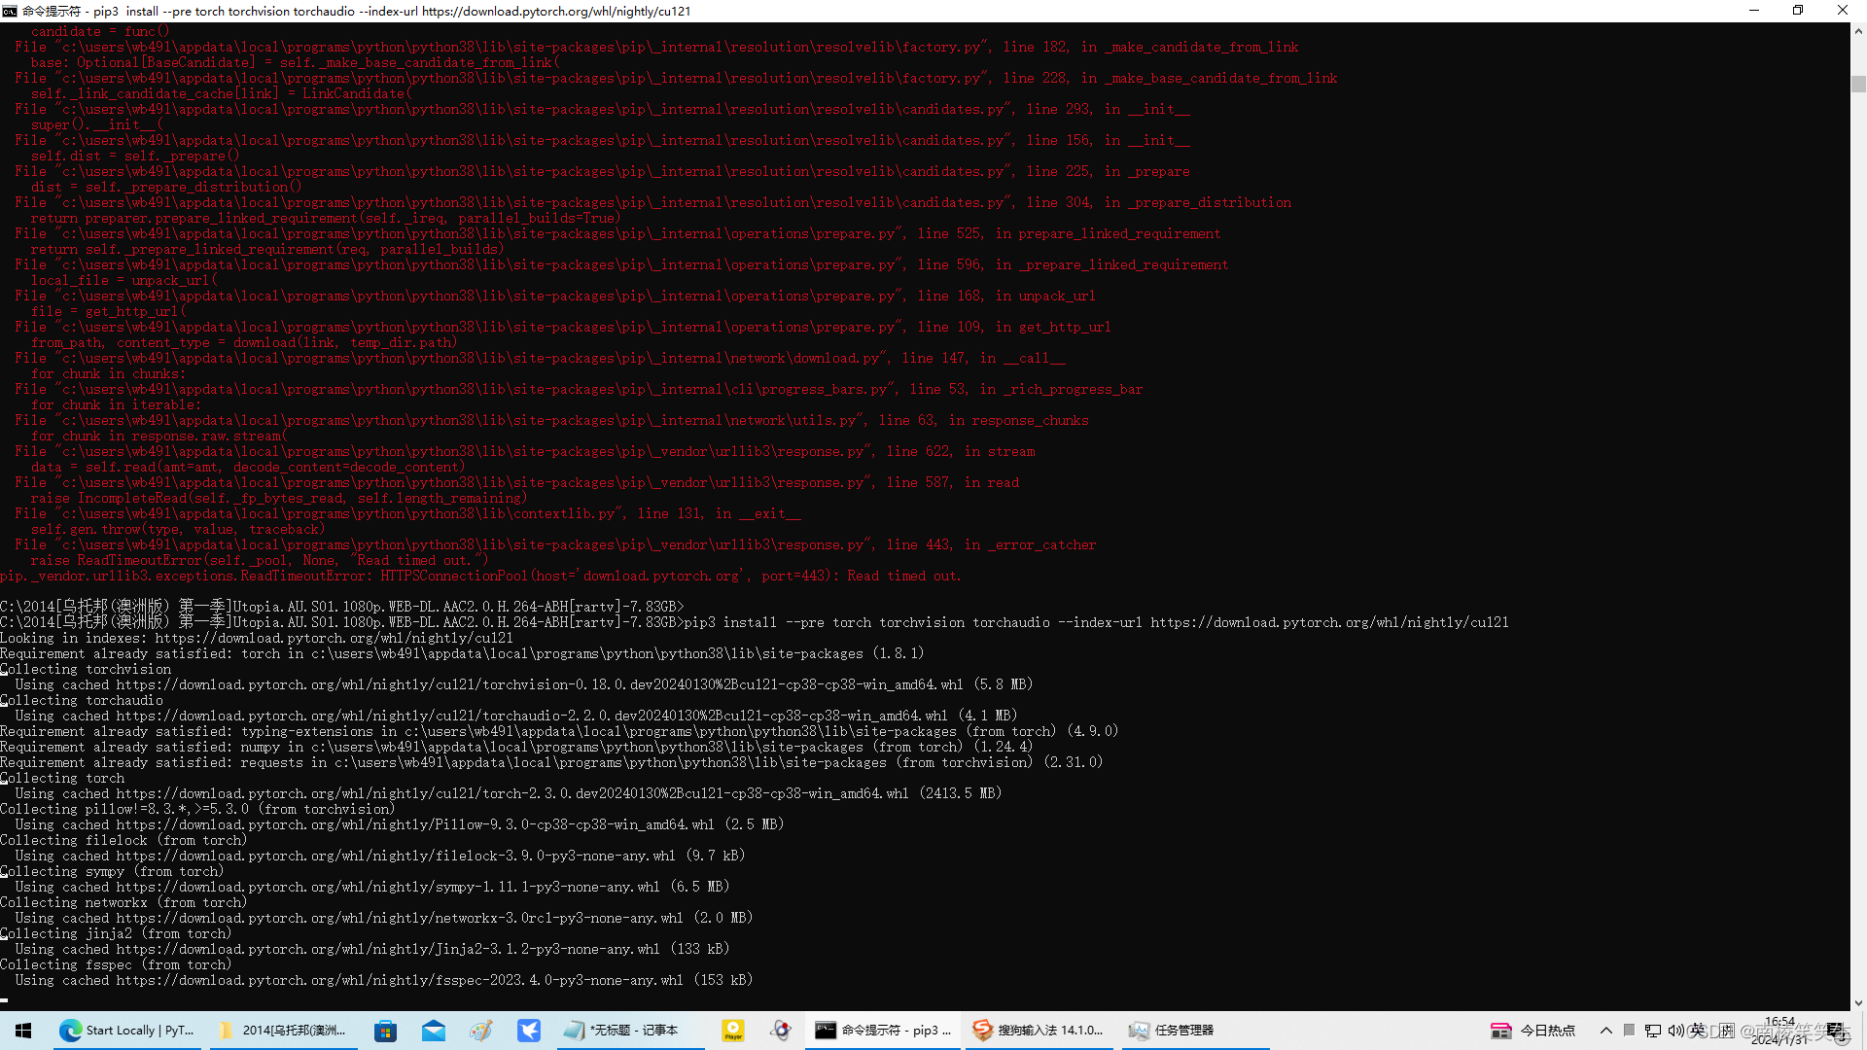Switch to Edge 'Start Locally | PyT...' window
This screenshot has width=1867, height=1050.
coord(126,1031)
